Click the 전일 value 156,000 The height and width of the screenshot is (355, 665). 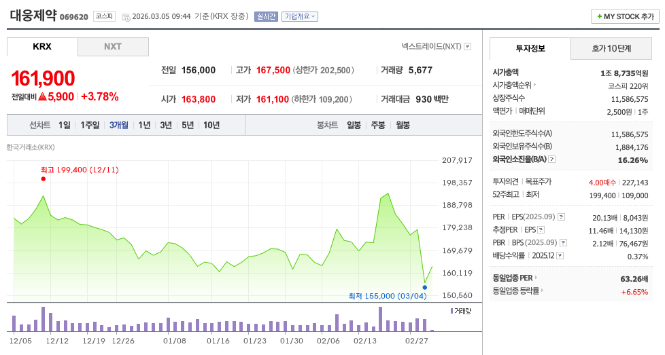199,70
